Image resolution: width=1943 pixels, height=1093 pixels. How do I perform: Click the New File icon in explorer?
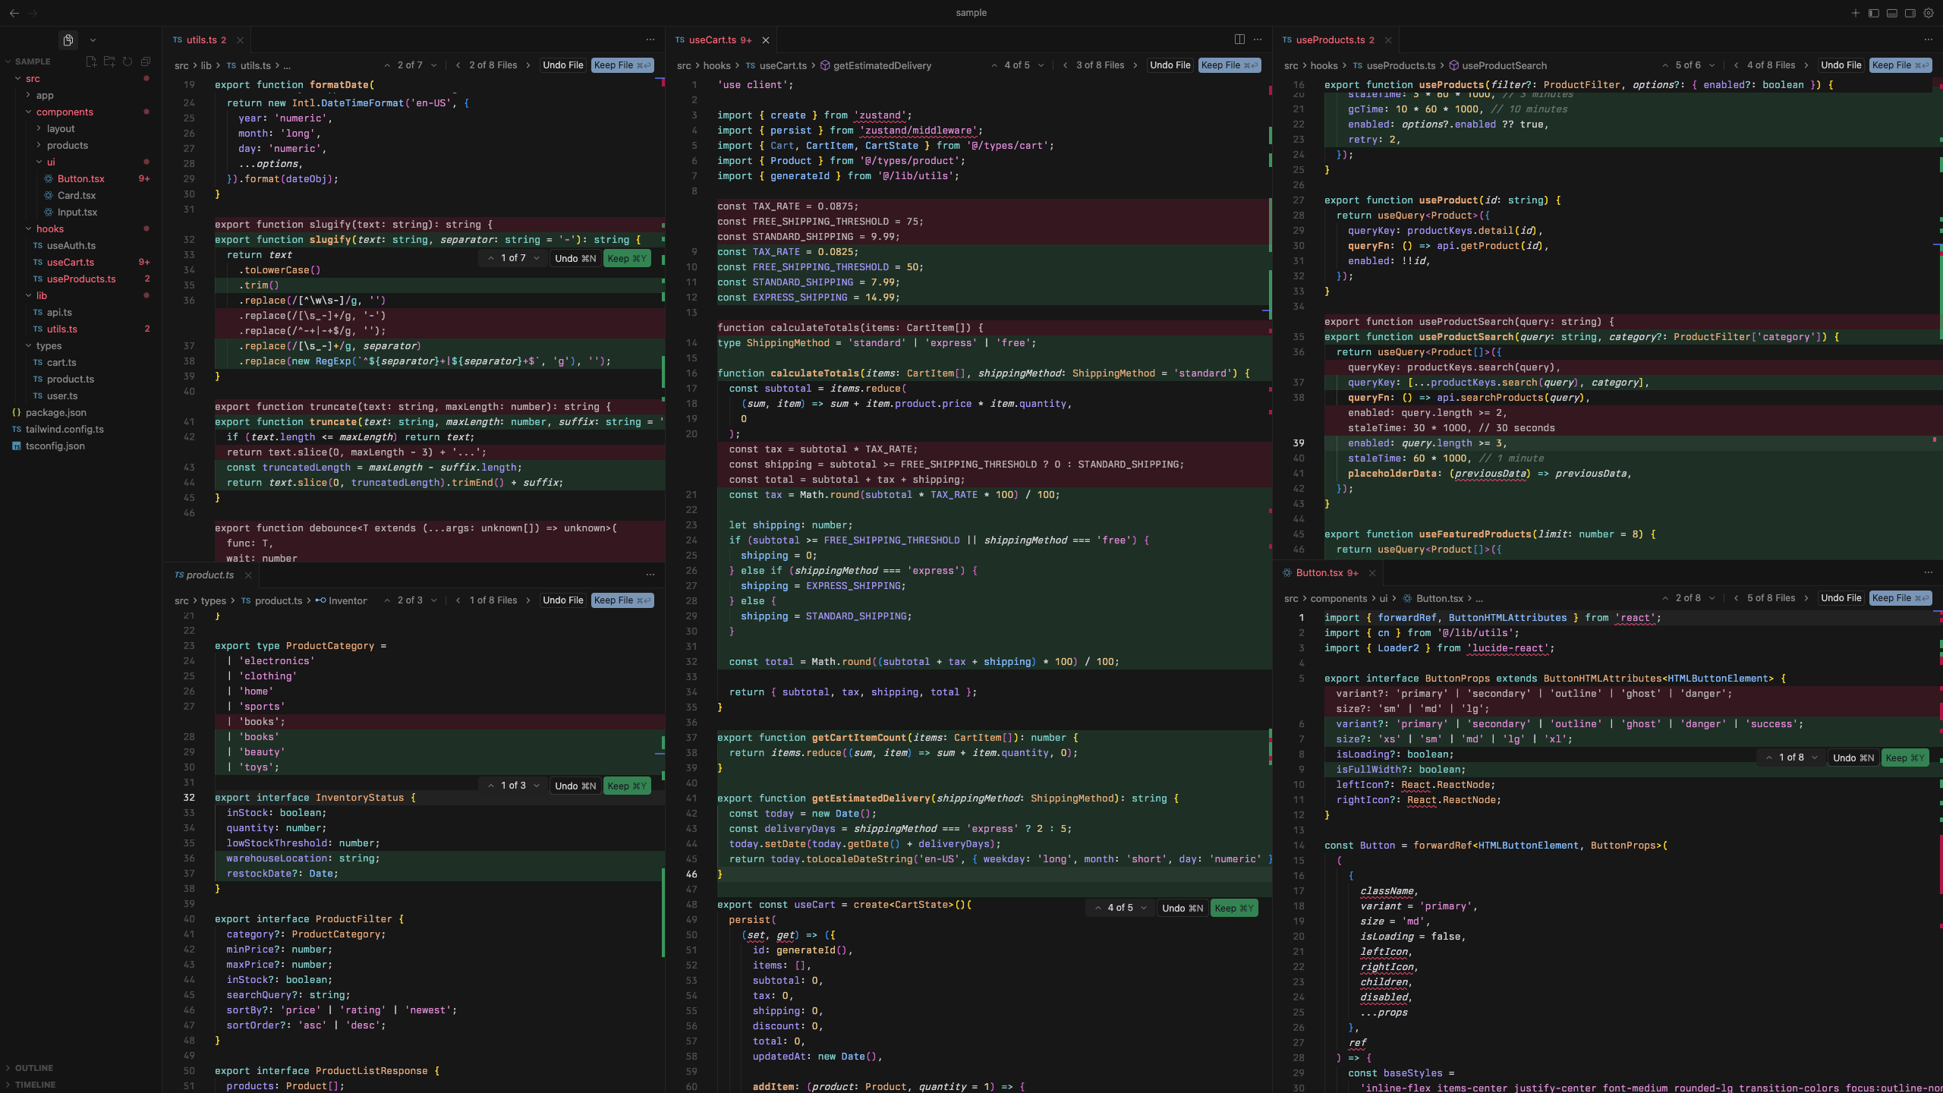pos(91,61)
